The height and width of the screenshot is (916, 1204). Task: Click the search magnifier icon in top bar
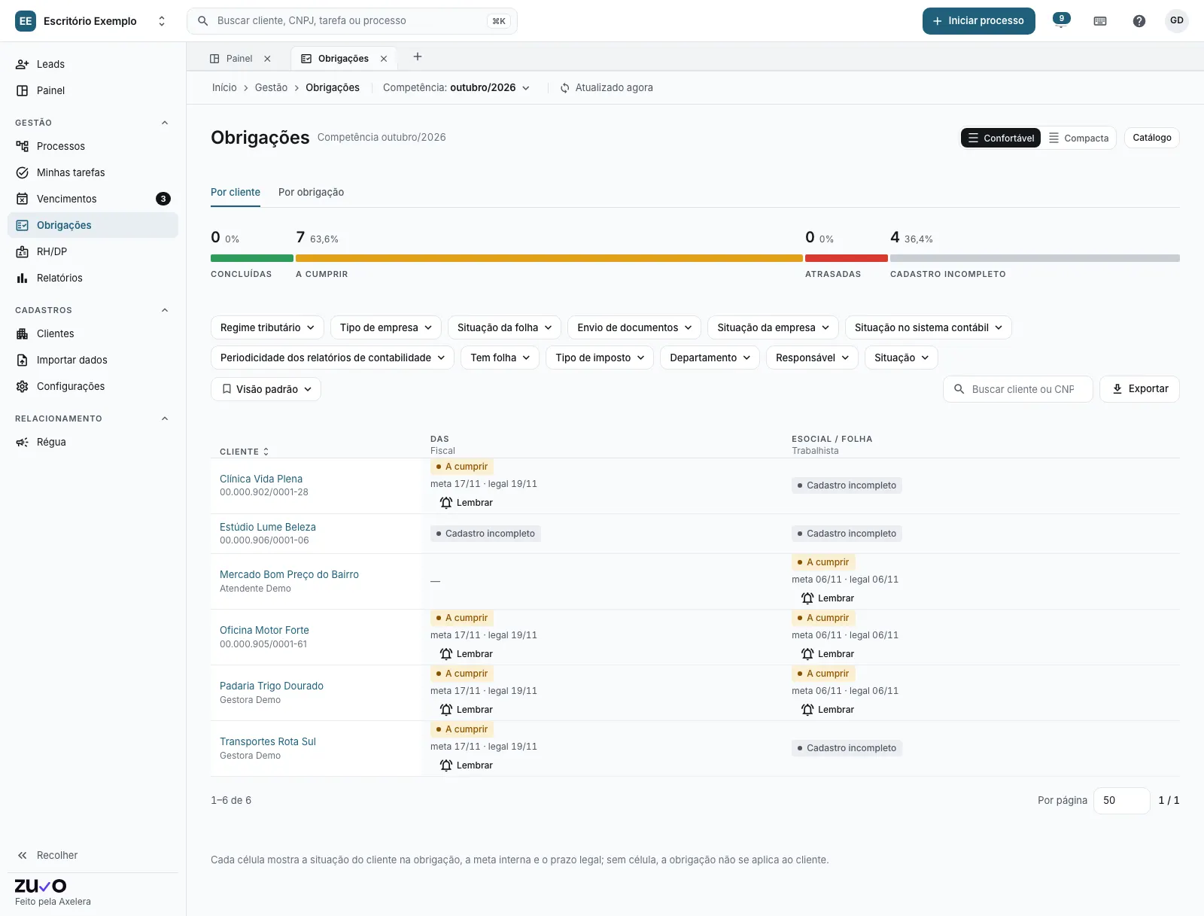[x=202, y=21]
